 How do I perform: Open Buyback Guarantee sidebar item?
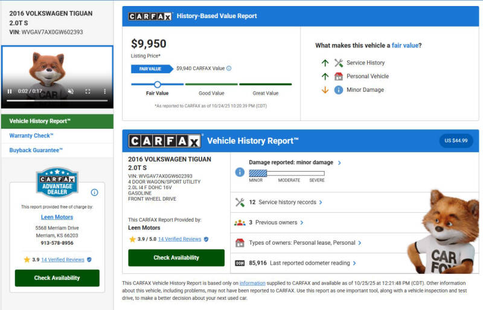point(36,150)
